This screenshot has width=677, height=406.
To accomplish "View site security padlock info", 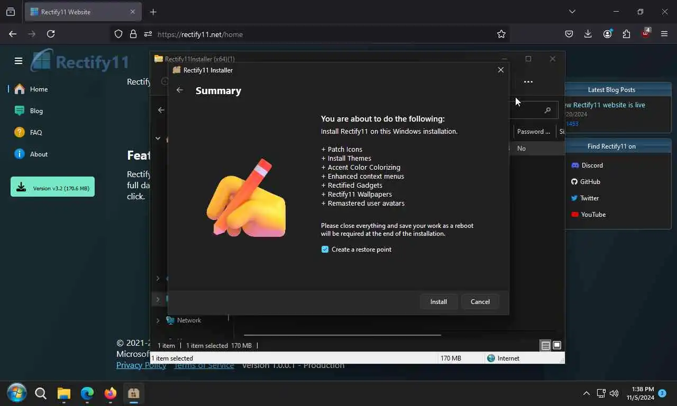I will pos(133,34).
